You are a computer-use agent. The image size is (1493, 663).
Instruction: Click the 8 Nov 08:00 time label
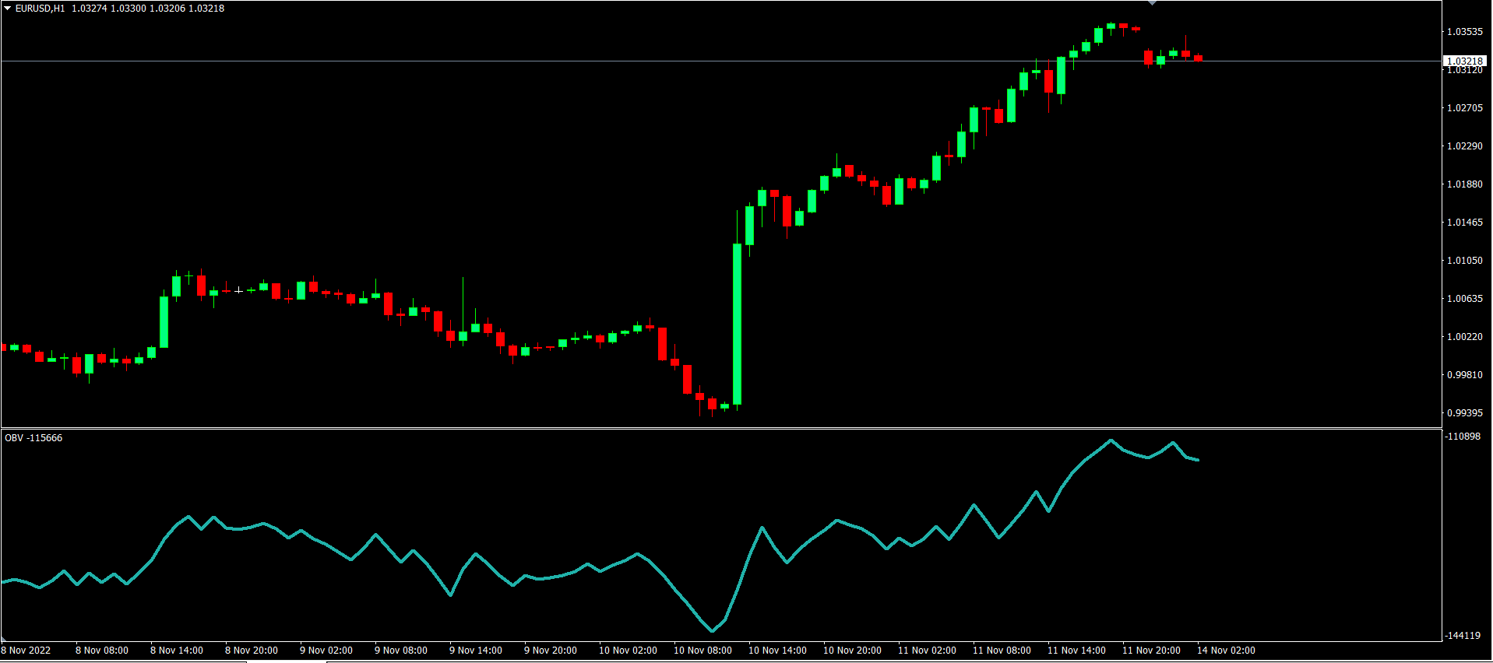pyautogui.click(x=102, y=651)
